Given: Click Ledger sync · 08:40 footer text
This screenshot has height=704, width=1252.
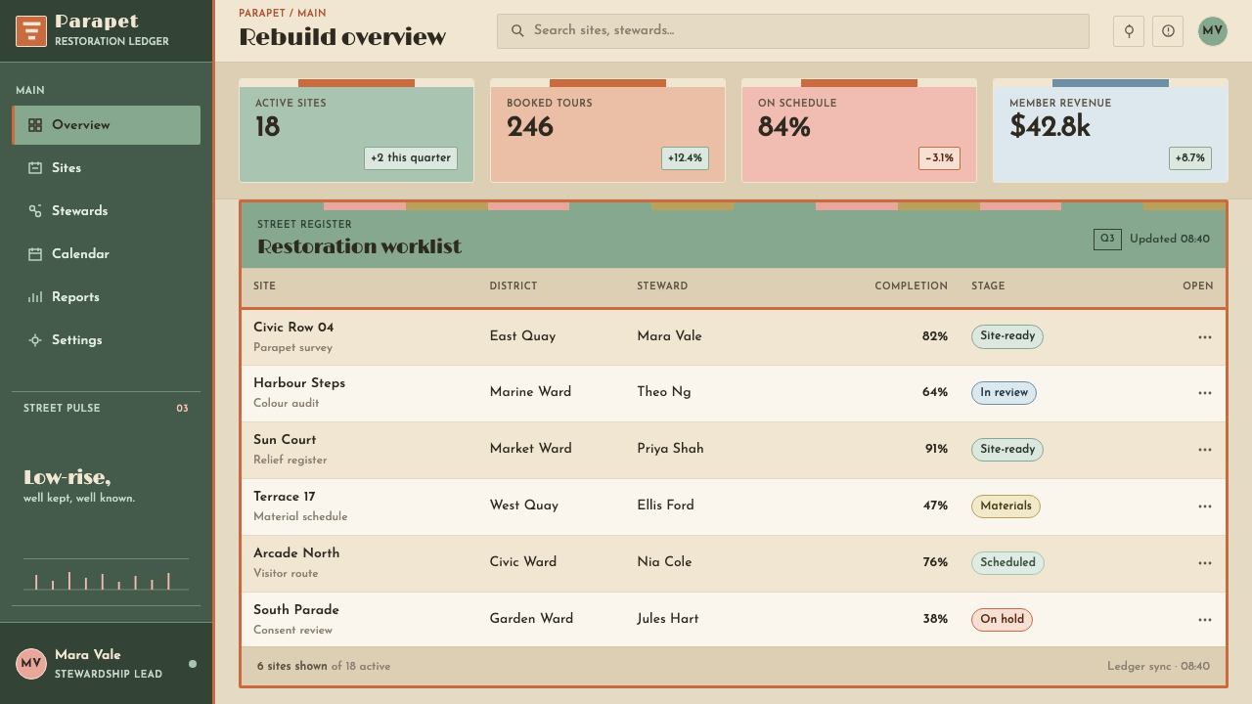Looking at the screenshot, I should (1158, 667).
